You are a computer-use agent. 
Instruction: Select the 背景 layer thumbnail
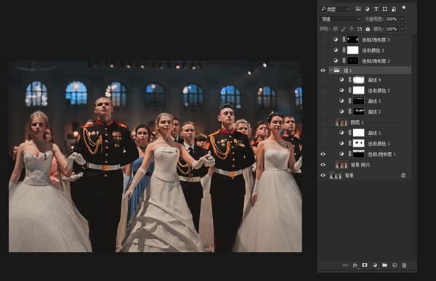pyautogui.click(x=335, y=175)
